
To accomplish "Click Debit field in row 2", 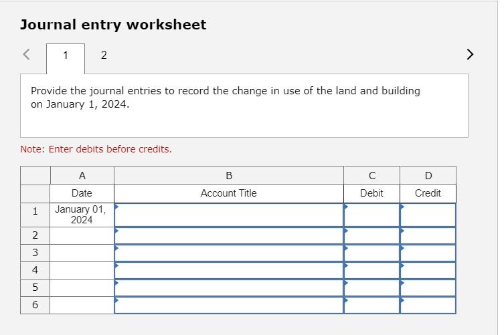I will click(x=371, y=236).
